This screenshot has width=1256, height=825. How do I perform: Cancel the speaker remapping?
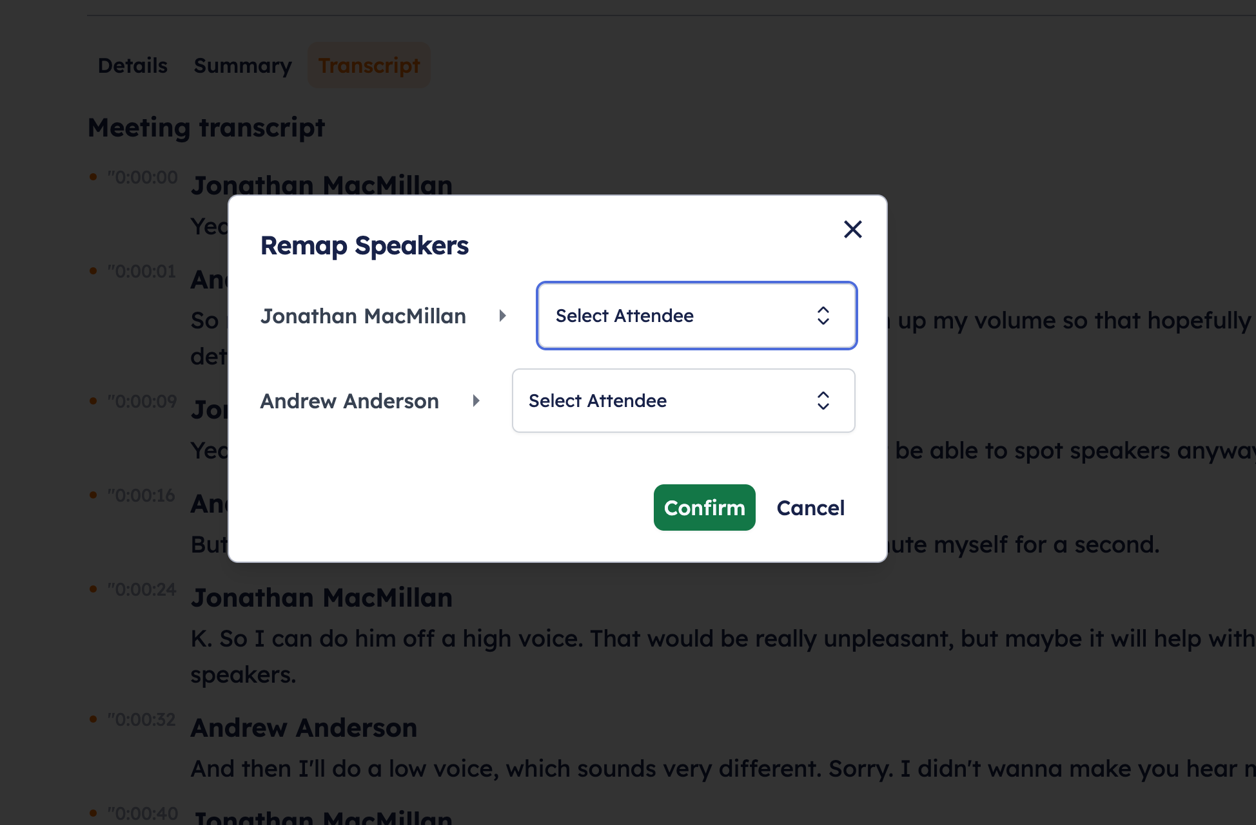pyautogui.click(x=810, y=507)
